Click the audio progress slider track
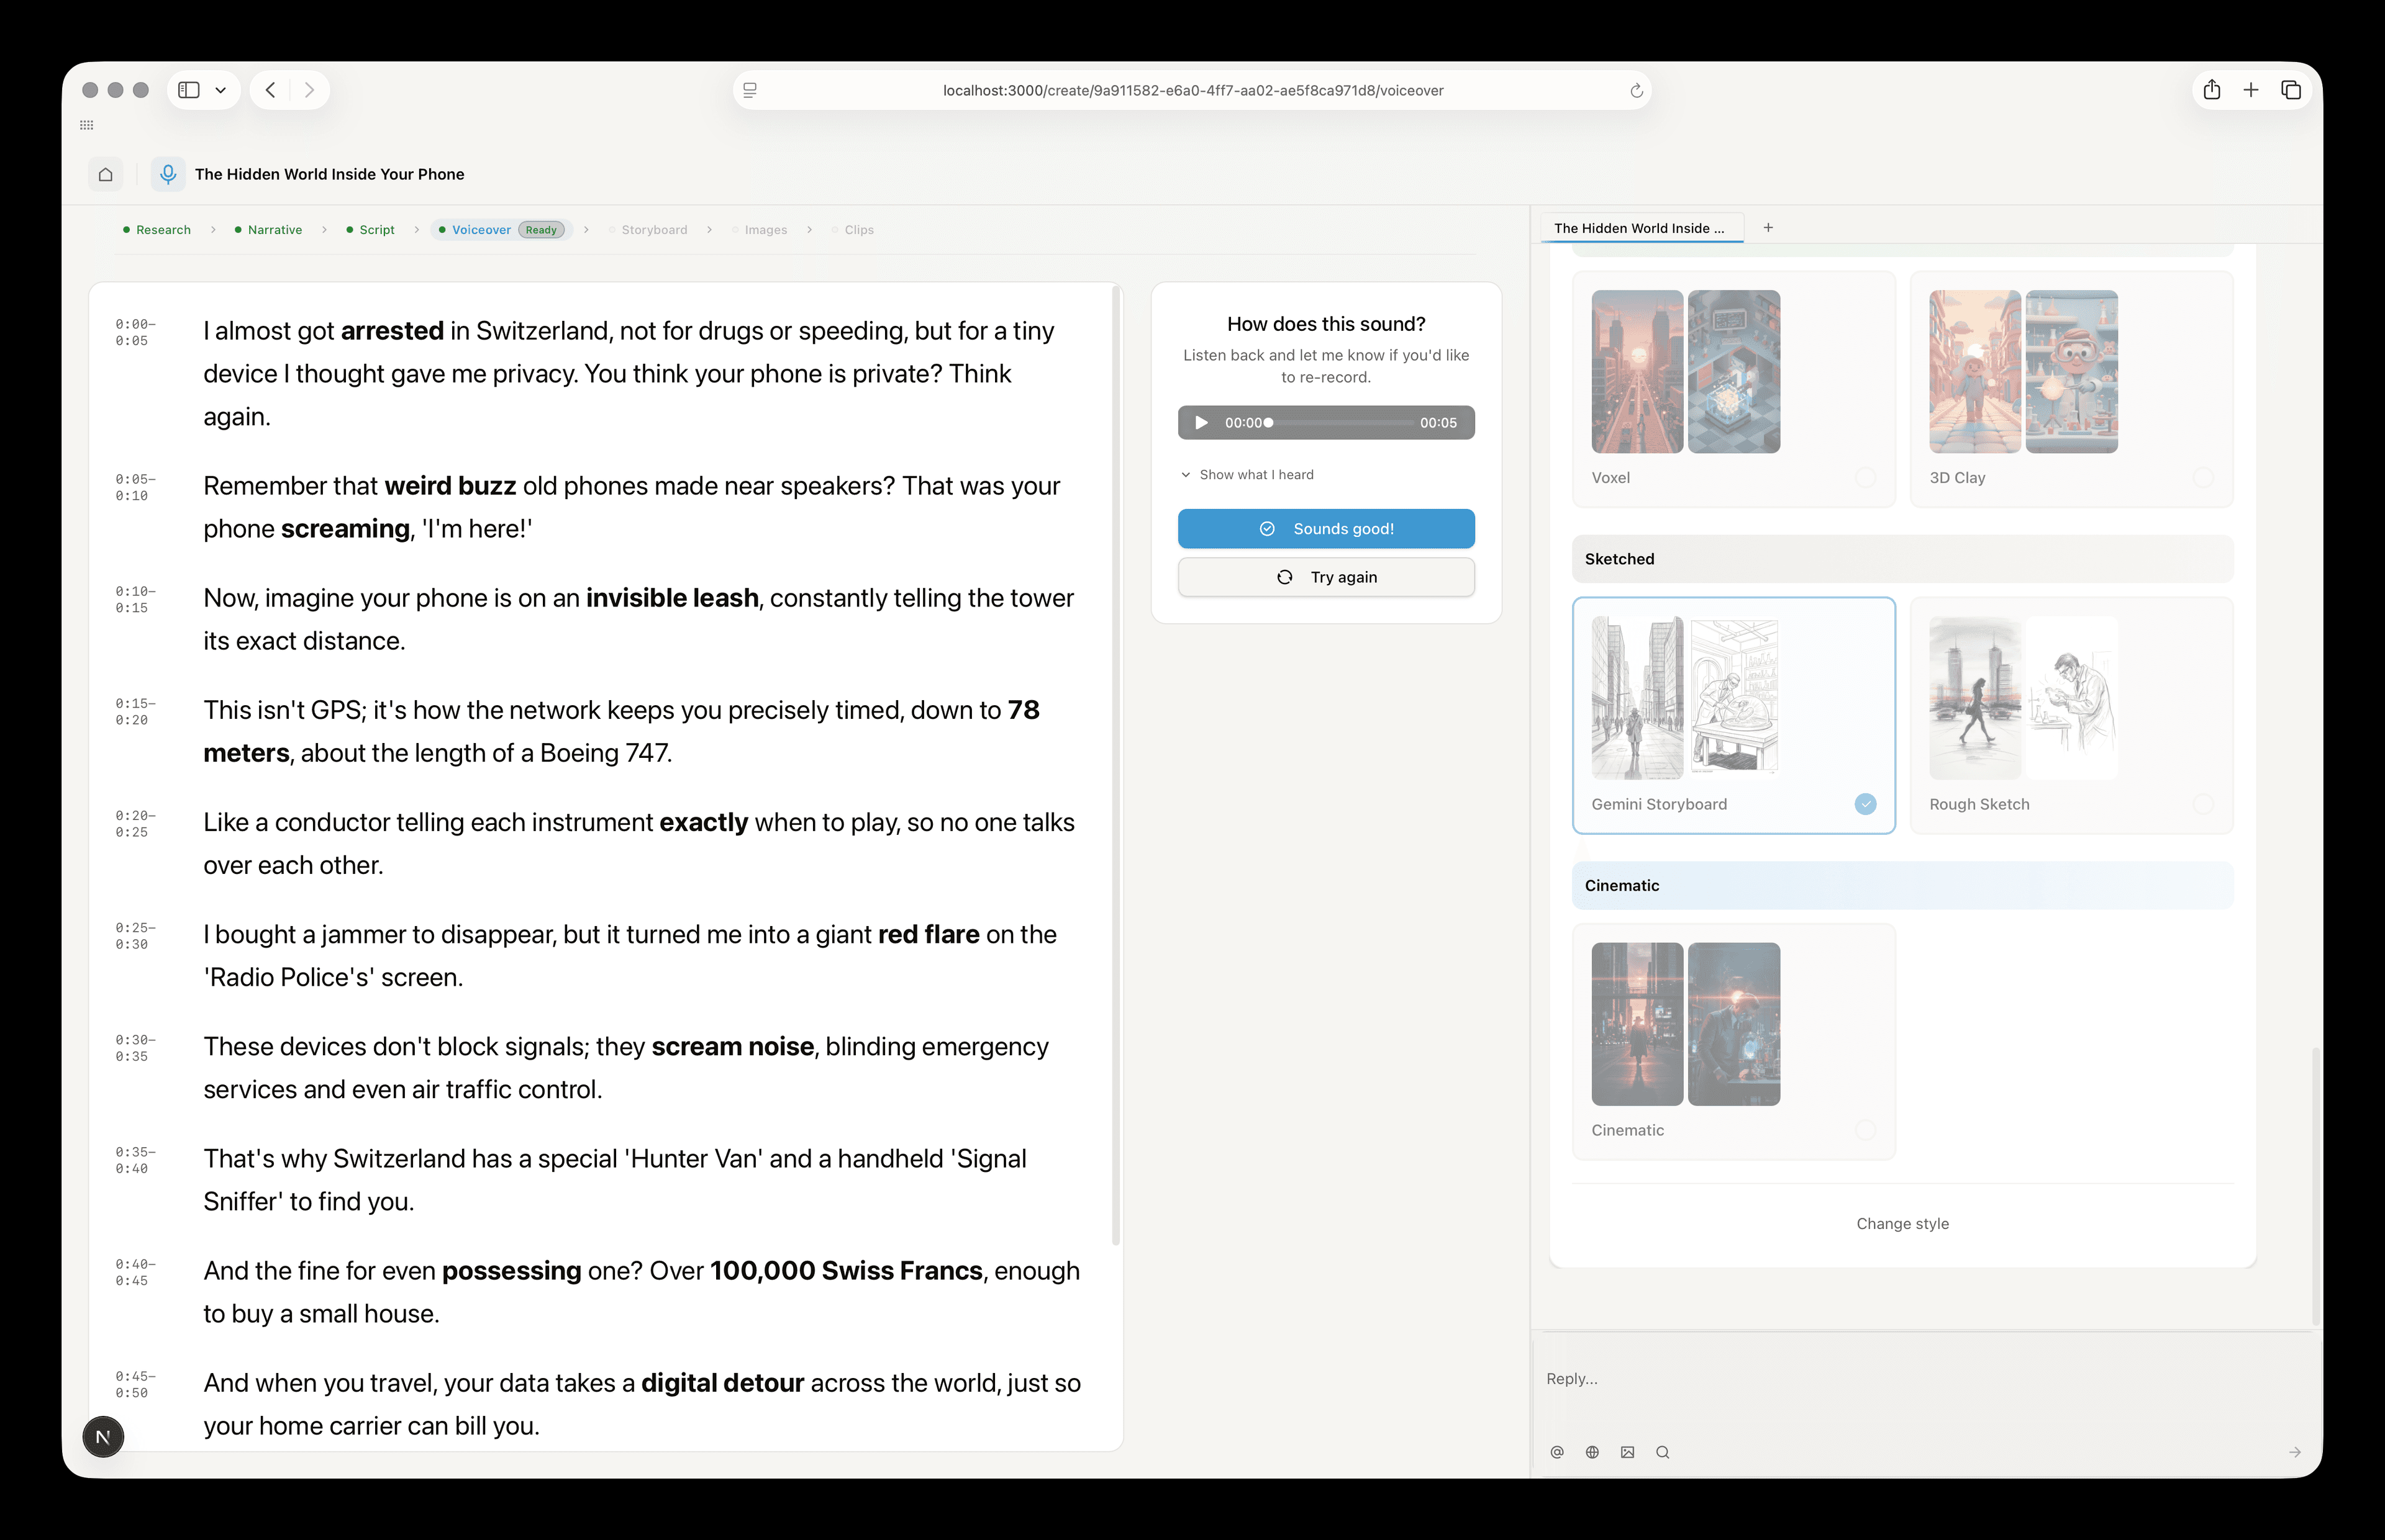This screenshot has height=1540, width=2385. coord(1340,423)
